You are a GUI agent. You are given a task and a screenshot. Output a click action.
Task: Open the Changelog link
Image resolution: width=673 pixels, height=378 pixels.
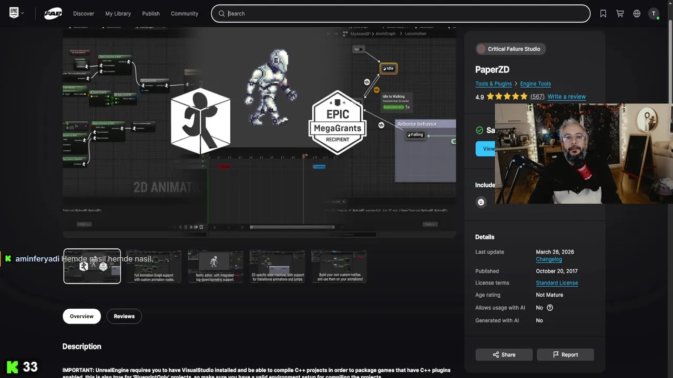549,259
